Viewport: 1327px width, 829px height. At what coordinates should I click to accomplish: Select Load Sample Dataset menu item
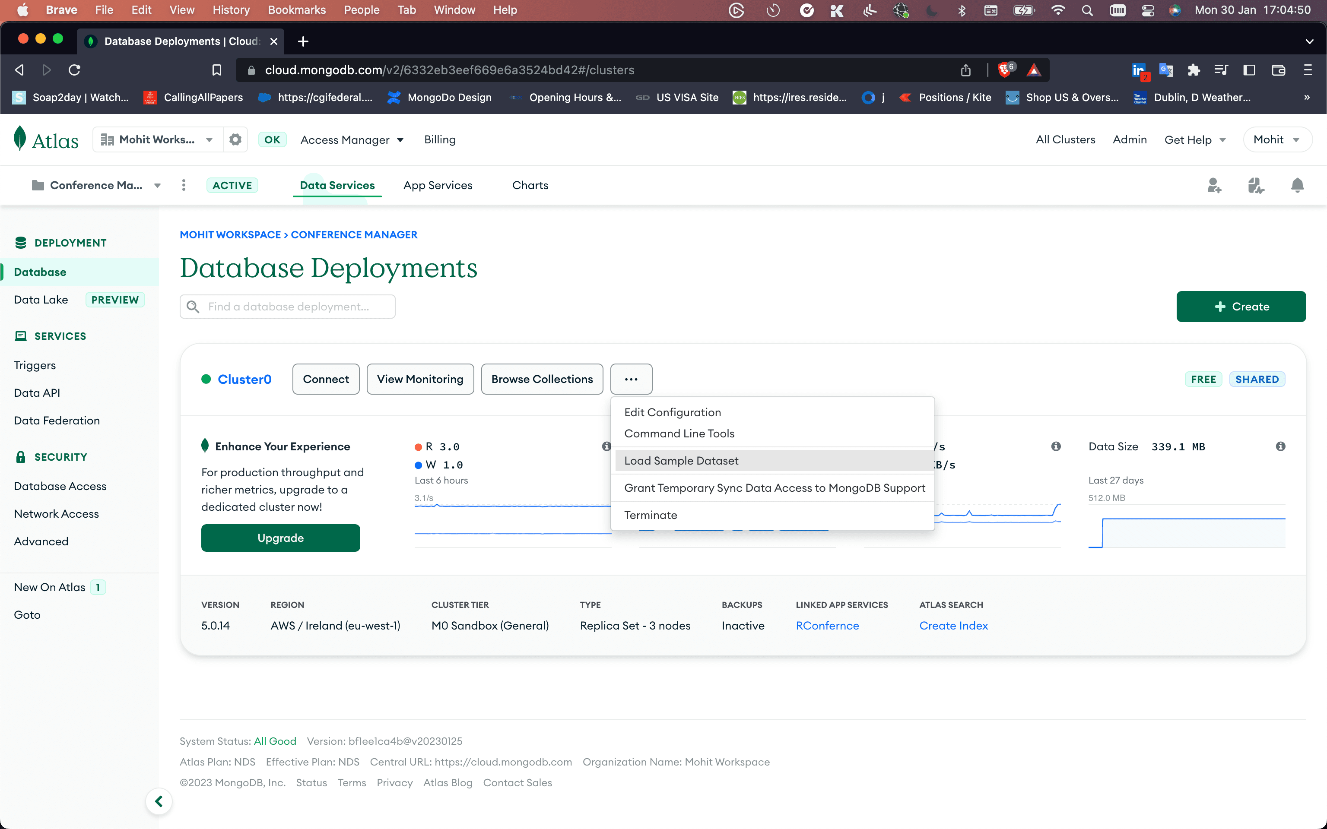(681, 461)
